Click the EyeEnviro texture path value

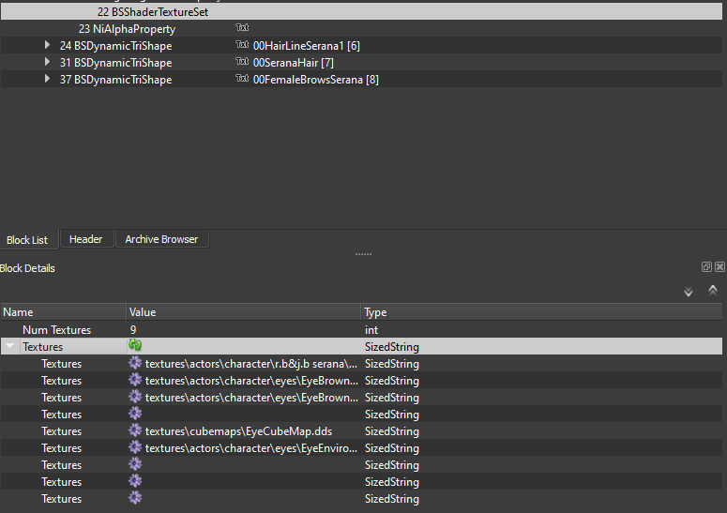250,448
